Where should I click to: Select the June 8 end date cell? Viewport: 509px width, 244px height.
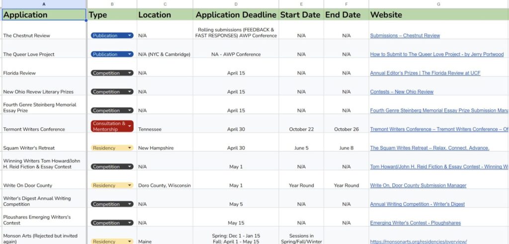346,143
